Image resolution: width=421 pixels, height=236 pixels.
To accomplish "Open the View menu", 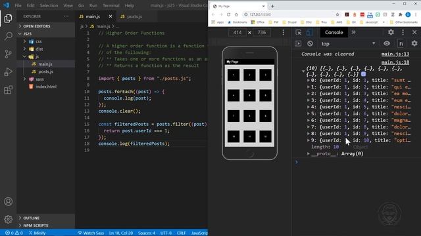I will 68,5.
